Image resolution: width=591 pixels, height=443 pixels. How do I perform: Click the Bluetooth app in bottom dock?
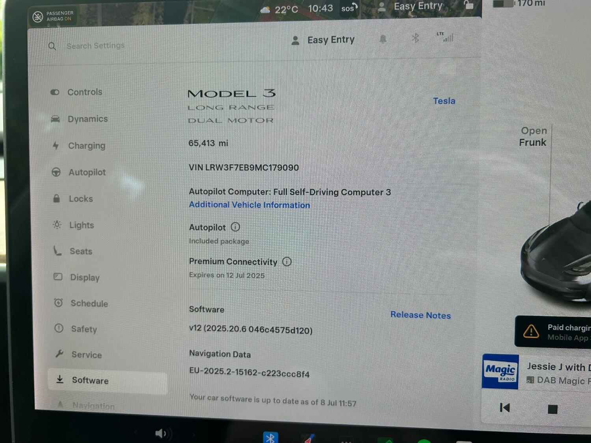pyautogui.click(x=270, y=437)
